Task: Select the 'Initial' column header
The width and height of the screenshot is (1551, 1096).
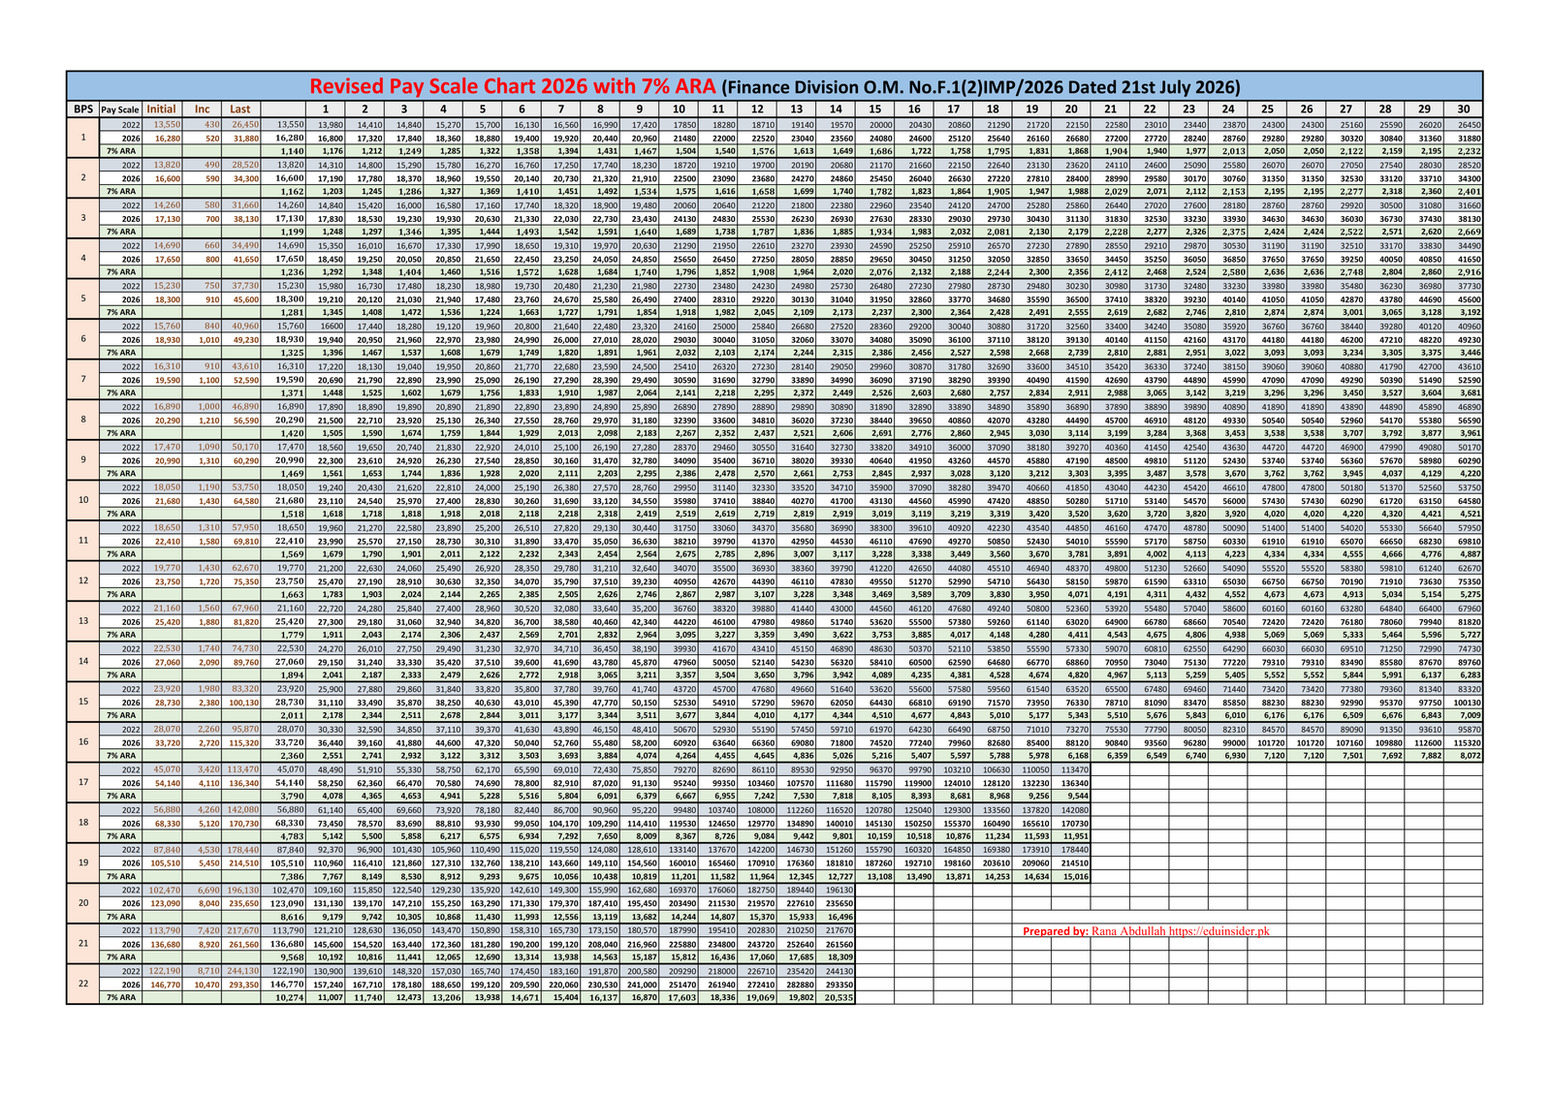Action: click(x=162, y=110)
